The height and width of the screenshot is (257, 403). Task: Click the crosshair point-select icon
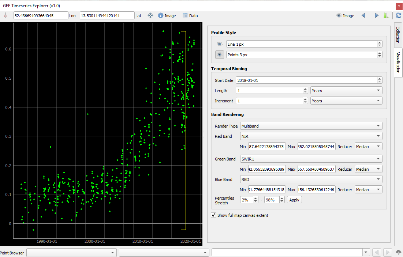pos(5,16)
